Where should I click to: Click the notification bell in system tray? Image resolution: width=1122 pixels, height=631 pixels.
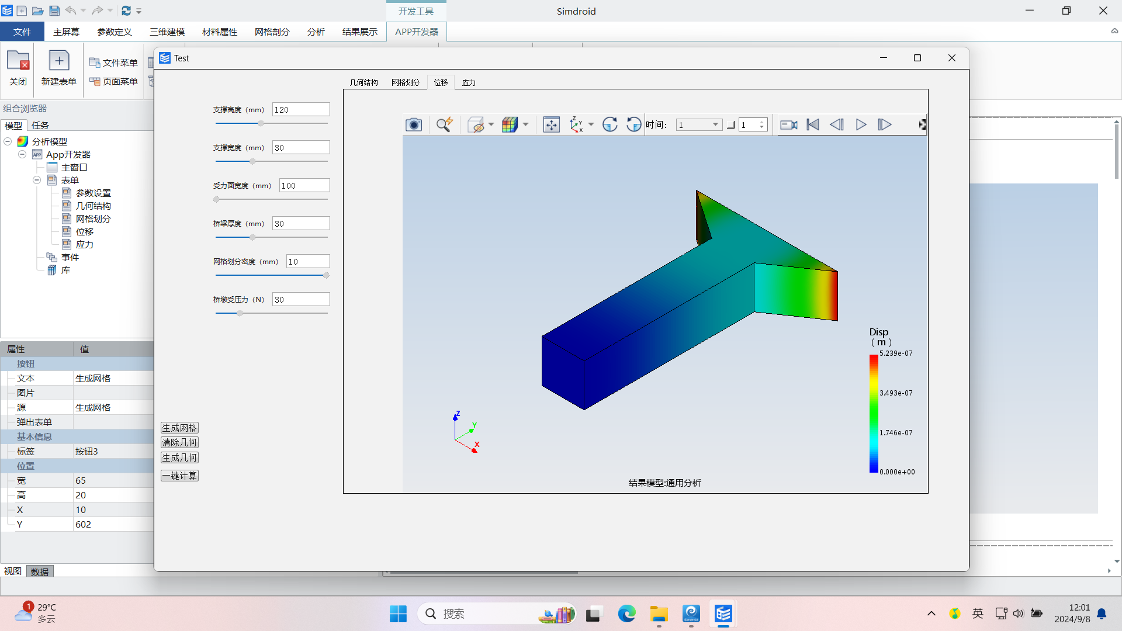point(1102,613)
